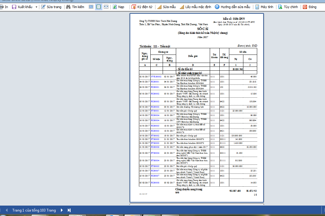Click the Mẫu số: S03b-DNN text
Screen dimensions: 325x216
point(234,19)
